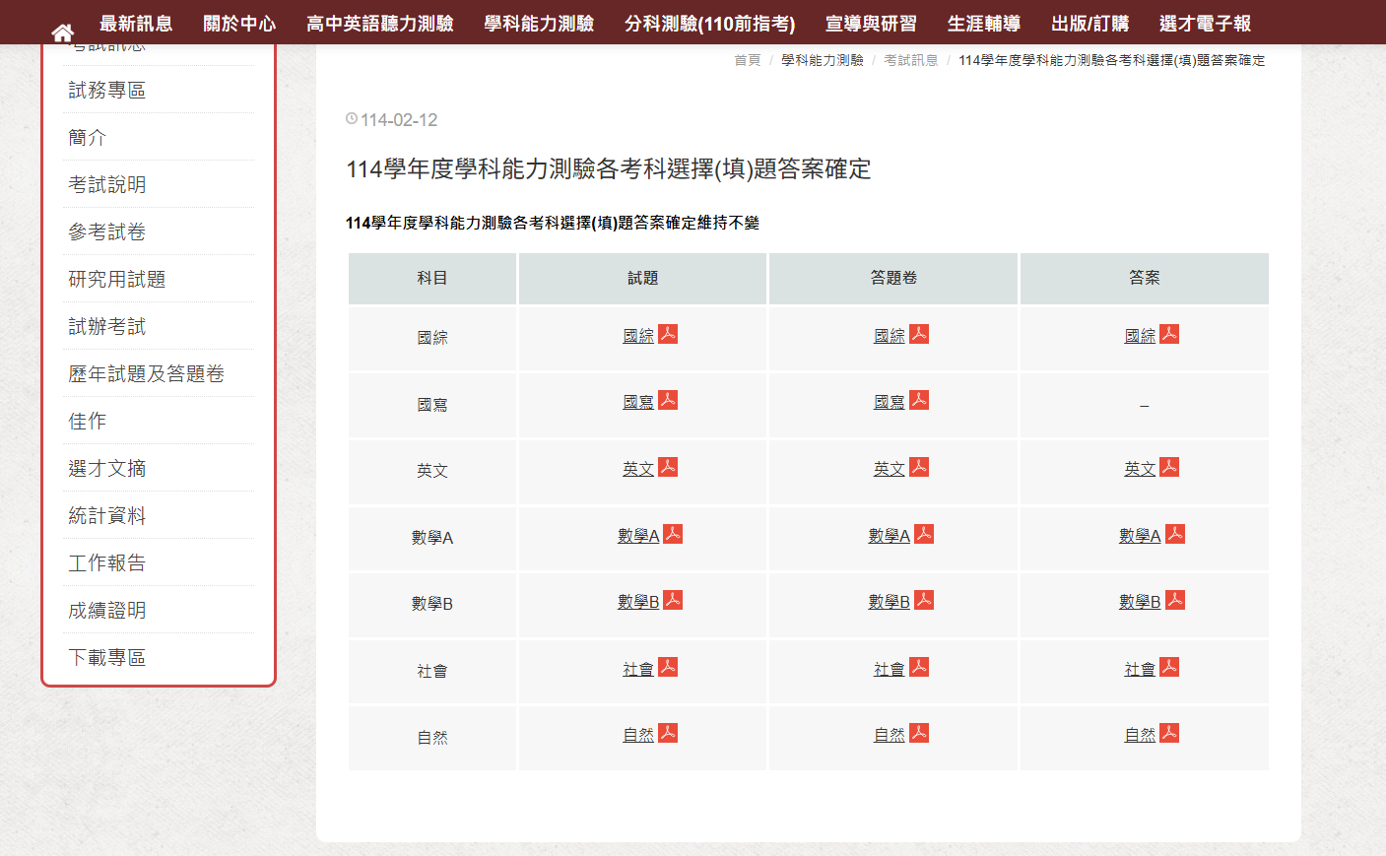This screenshot has width=1386, height=856.
Task: Click the clock icon beside date 114-02-12
Action: 353,119
